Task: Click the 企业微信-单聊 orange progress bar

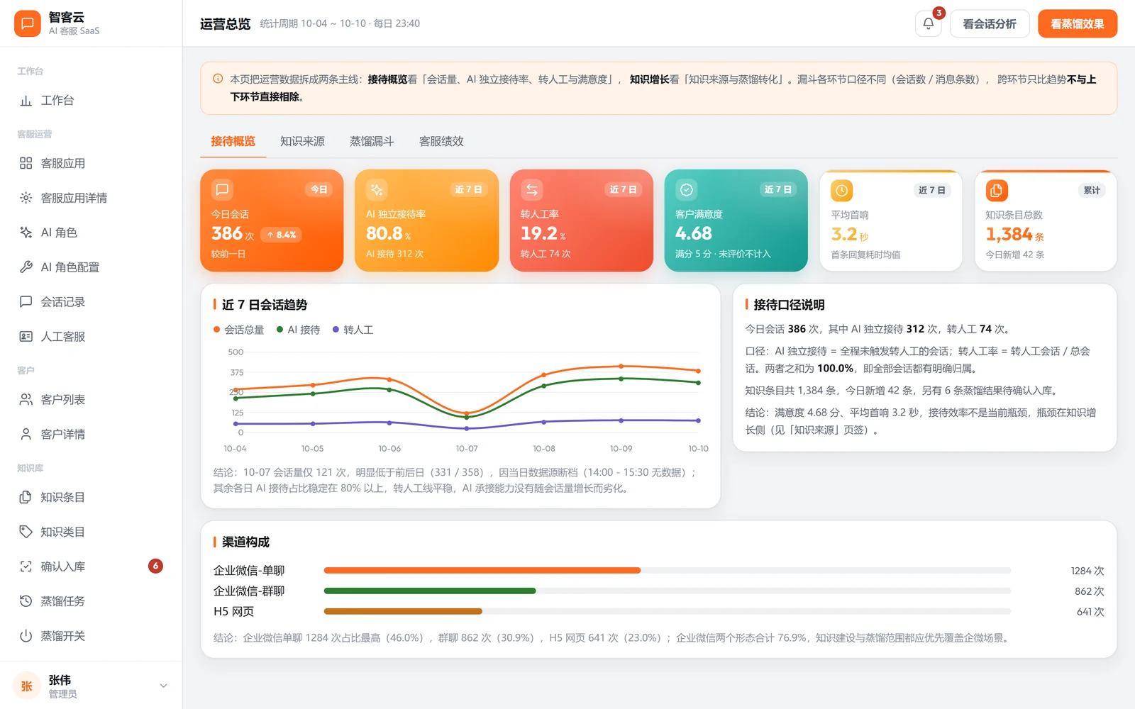Action: click(x=482, y=570)
